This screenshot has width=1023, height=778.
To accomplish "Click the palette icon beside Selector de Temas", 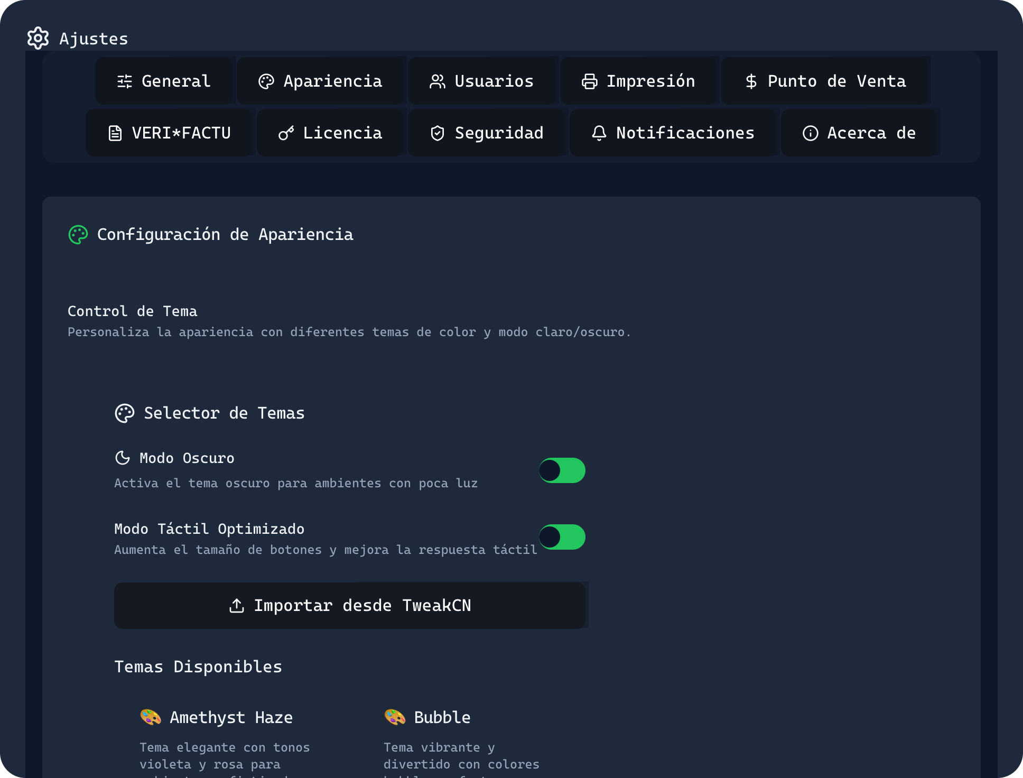I will [125, 413].
